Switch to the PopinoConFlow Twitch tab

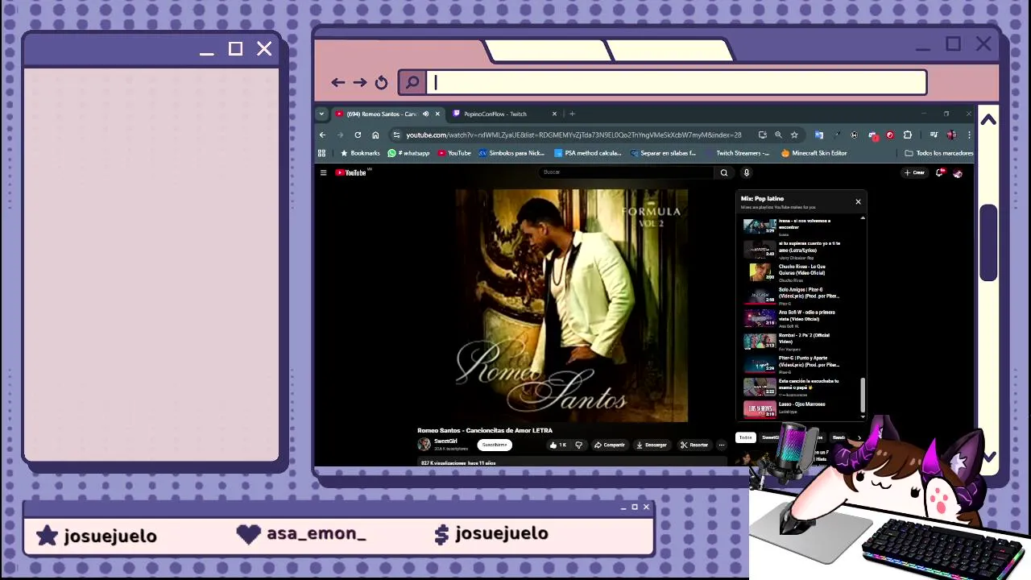pyautogui.click(x=504, y=114)
